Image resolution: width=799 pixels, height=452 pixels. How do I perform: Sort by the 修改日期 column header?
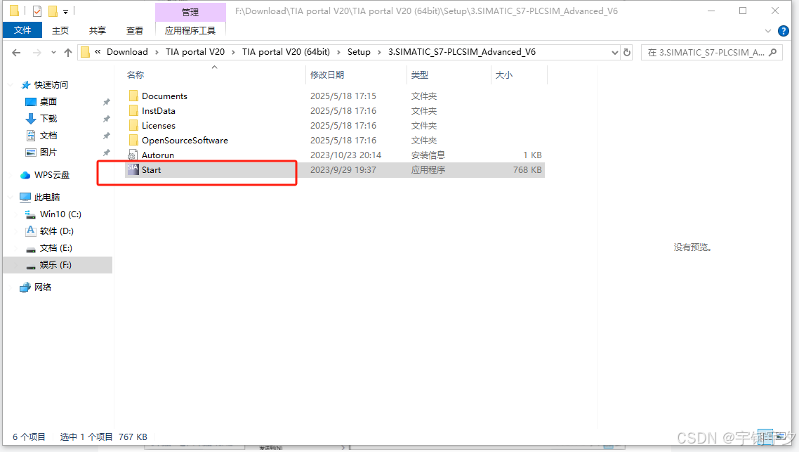point(327,75)
